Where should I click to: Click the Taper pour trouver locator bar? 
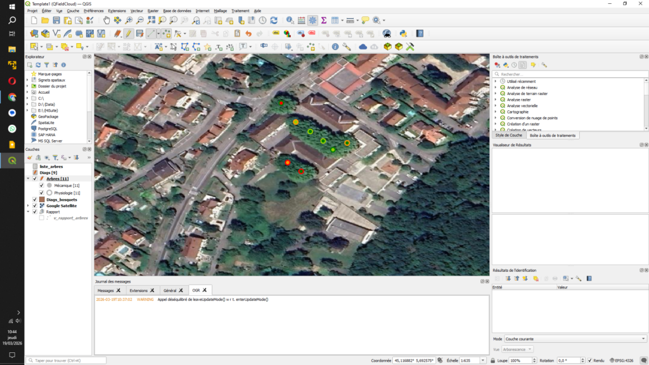point(66,361)
